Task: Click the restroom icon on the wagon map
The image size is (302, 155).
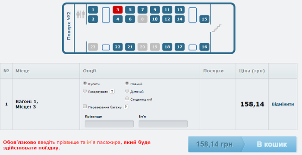Action: tap(81, 14)
